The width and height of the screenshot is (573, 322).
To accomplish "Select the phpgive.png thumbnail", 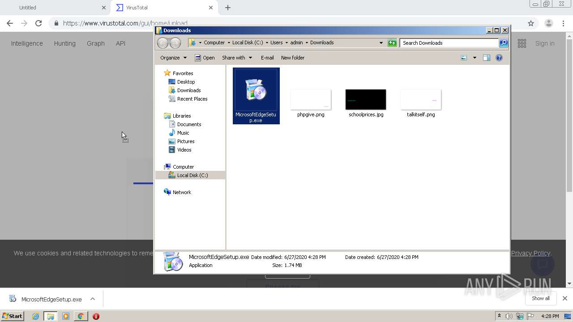I will coord(311,99).
